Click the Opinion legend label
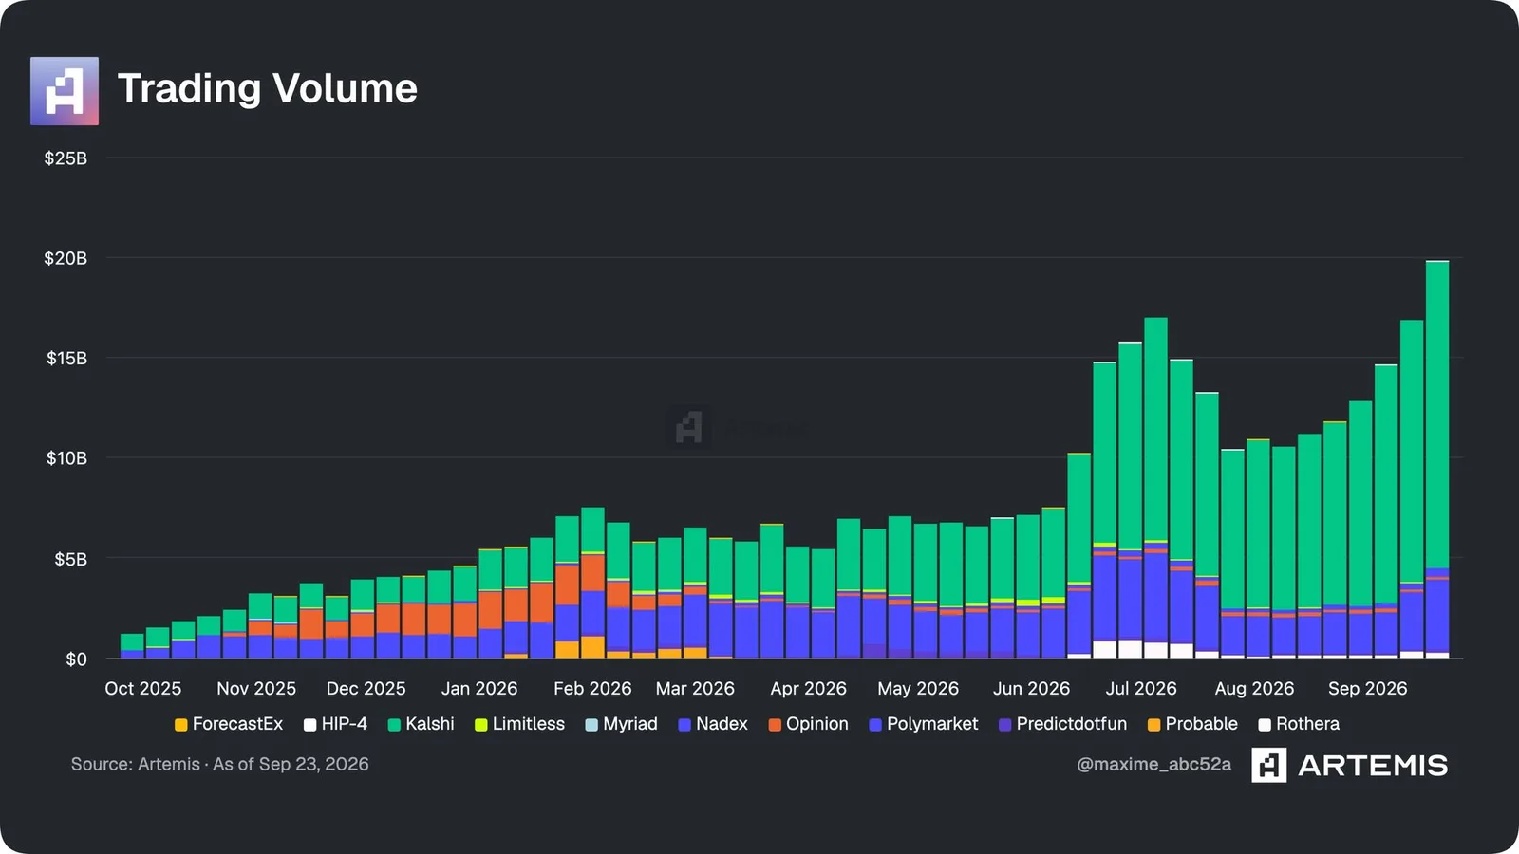 tap(817, 724)
